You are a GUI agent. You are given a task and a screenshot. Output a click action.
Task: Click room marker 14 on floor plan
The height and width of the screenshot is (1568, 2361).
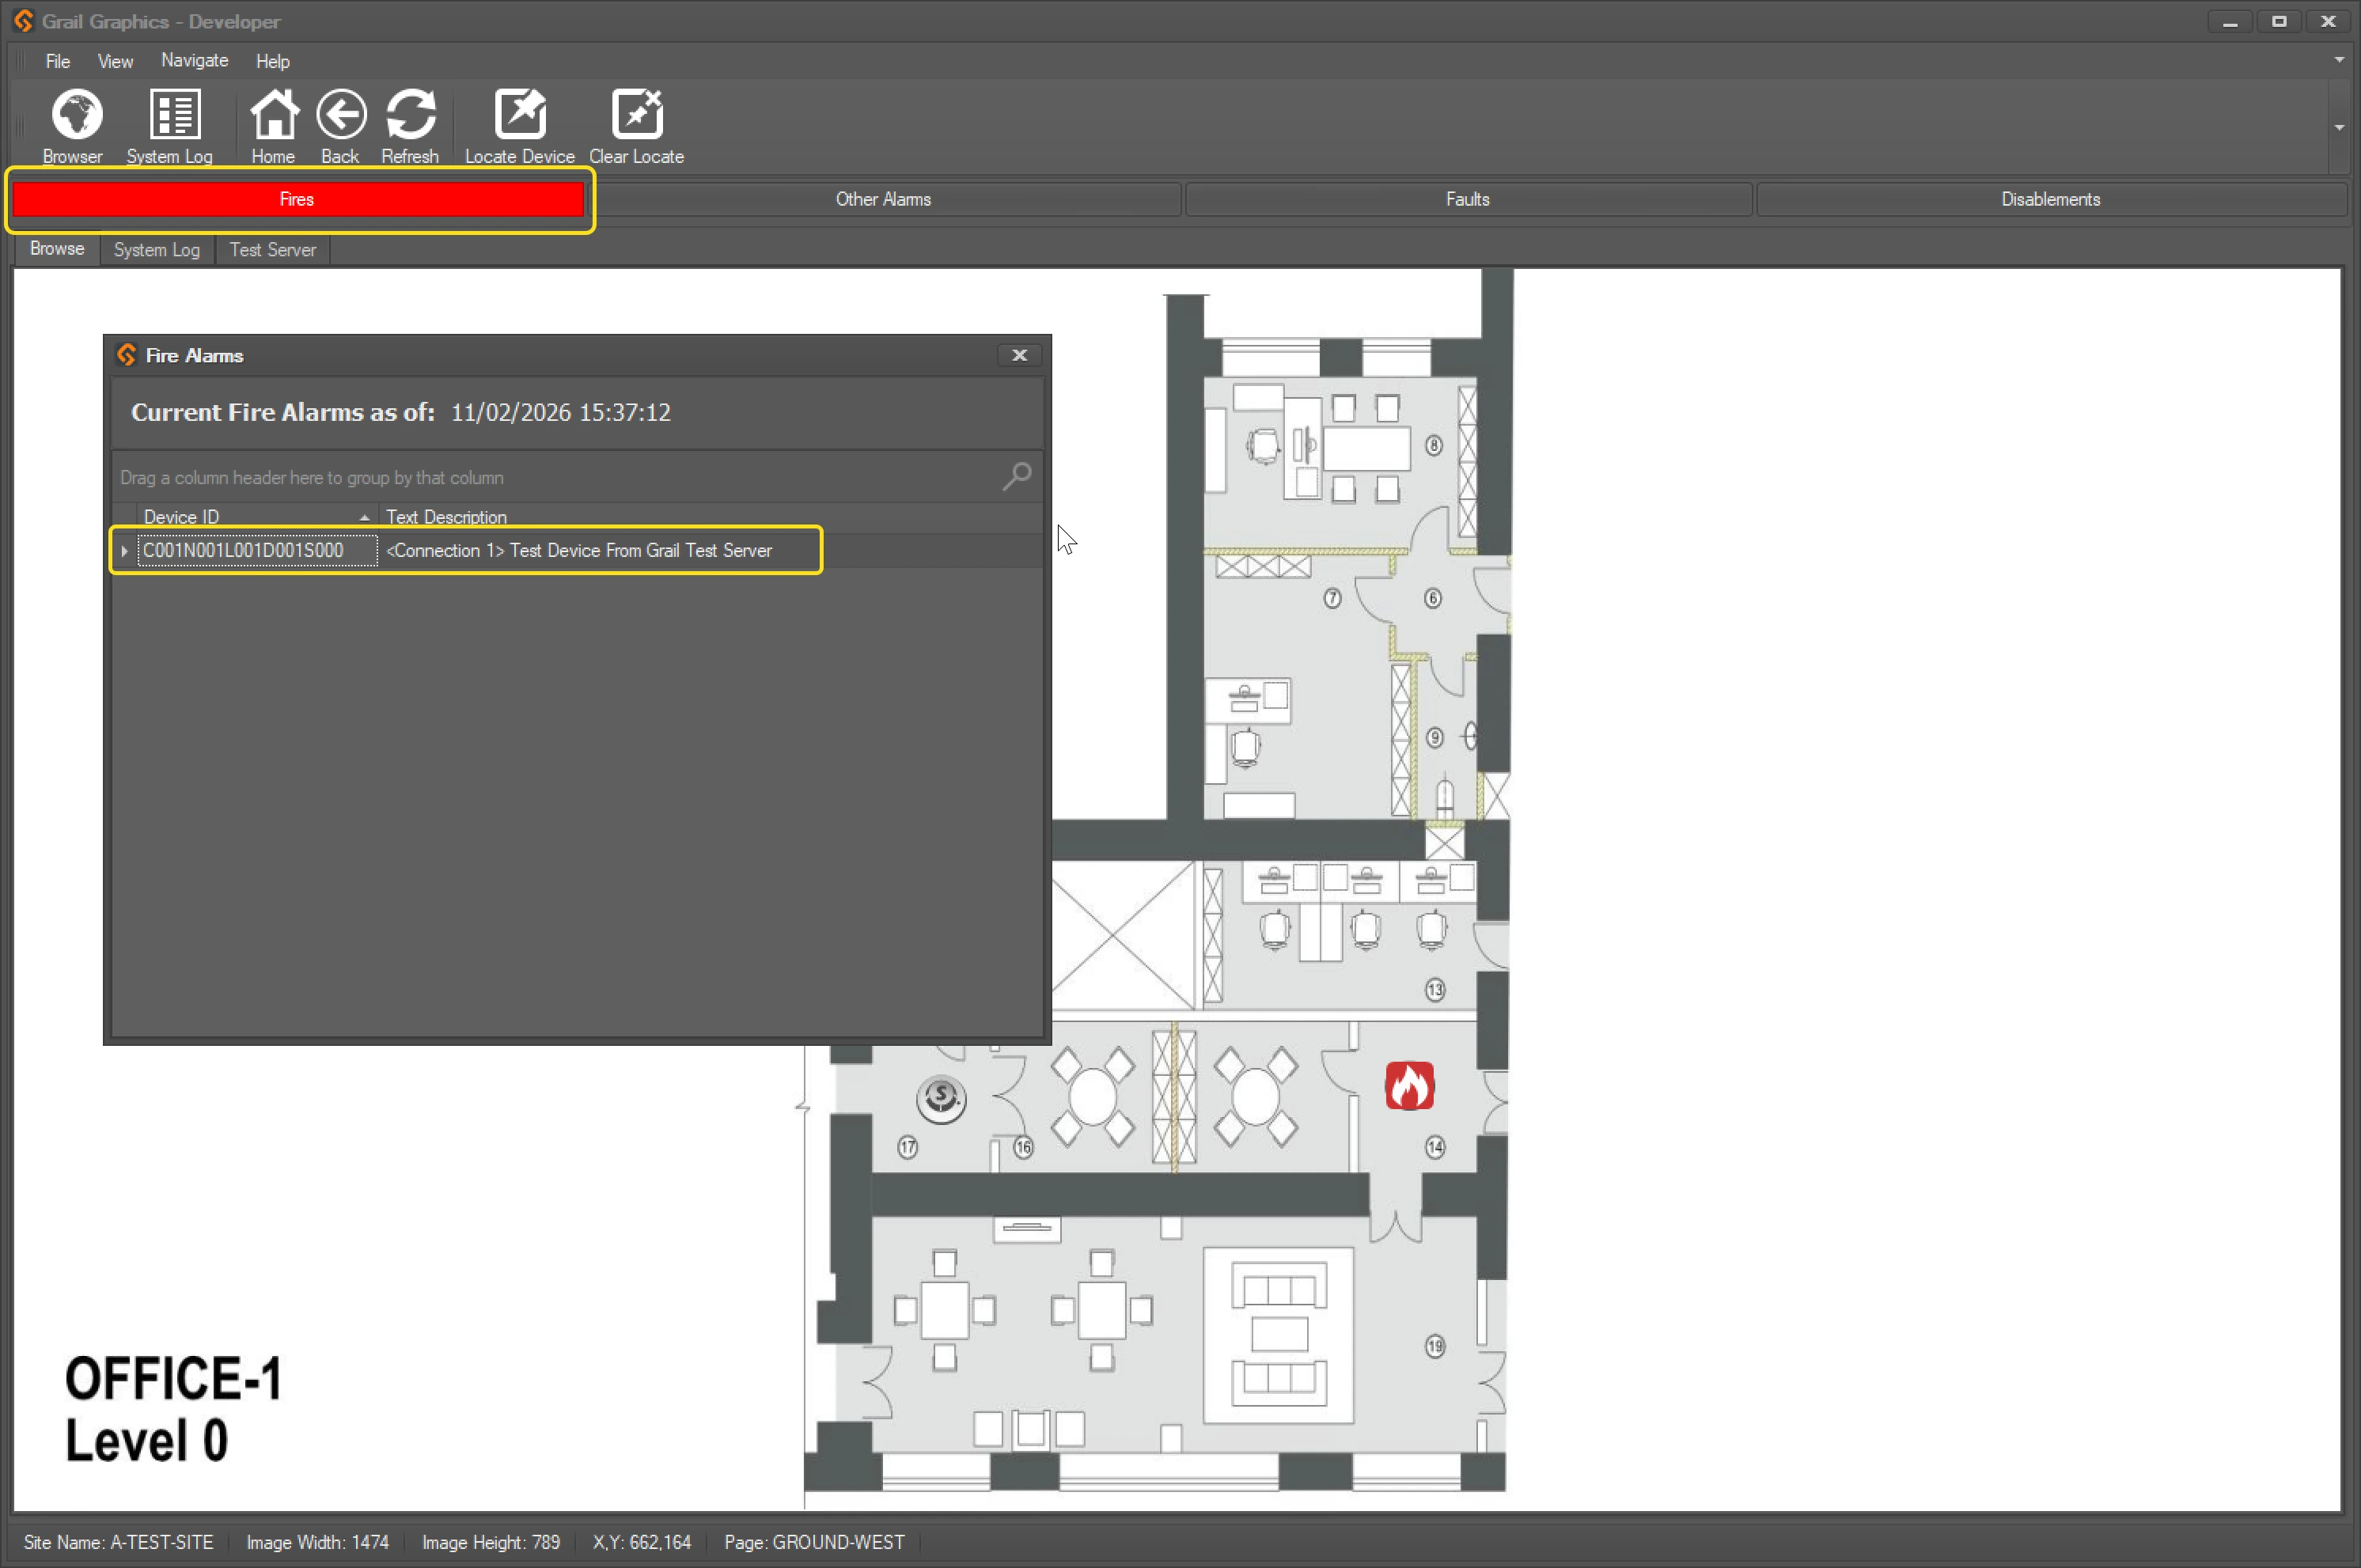(x=1435, y=1147)
